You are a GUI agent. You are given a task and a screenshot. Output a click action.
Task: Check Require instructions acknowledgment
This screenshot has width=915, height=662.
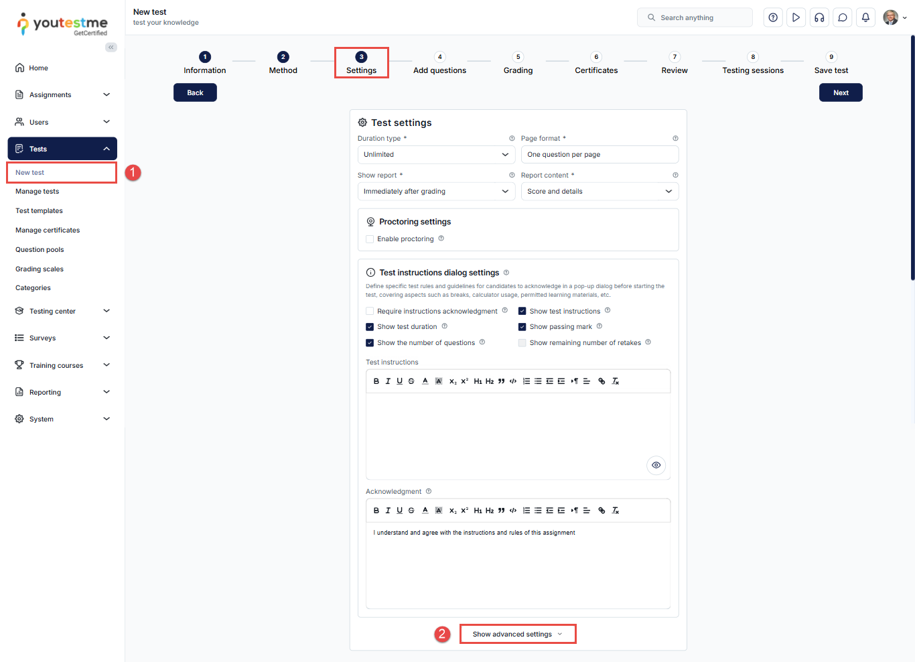coord(370,311)
